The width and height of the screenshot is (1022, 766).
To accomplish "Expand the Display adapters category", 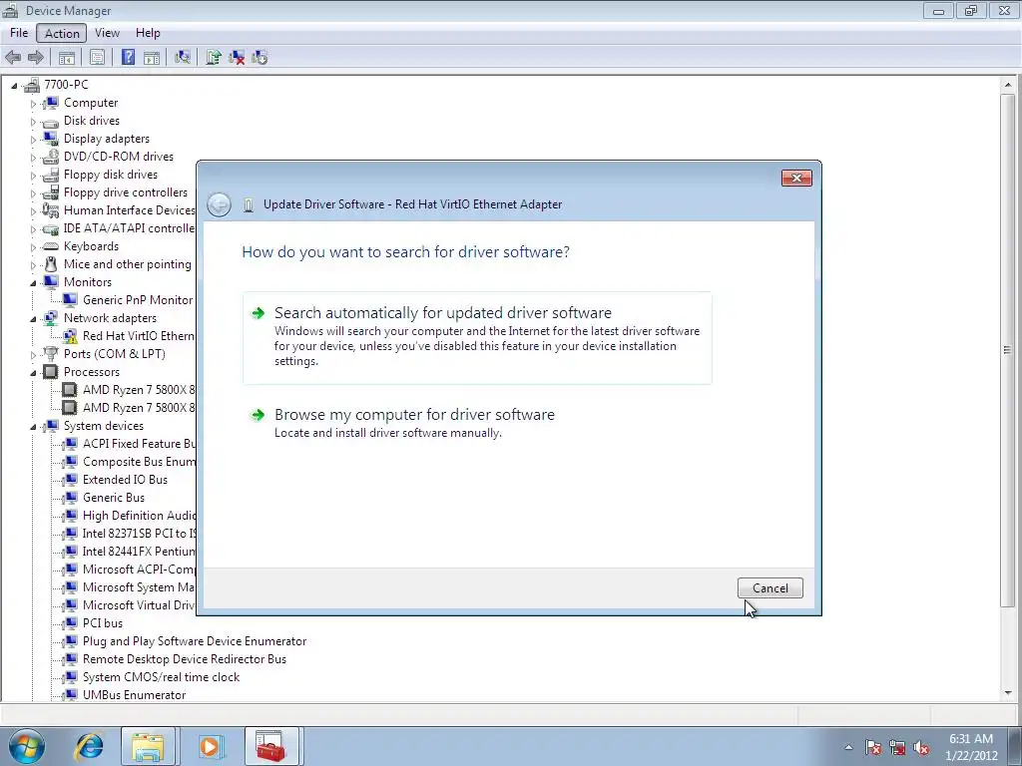I will [33, 140].
